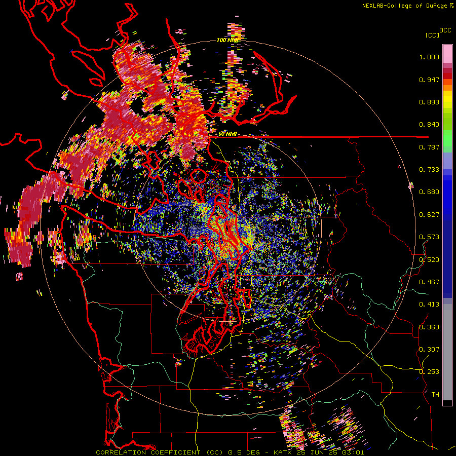
Task: Click the 100 NMI range ring label
Action: [x=227, y=40]
